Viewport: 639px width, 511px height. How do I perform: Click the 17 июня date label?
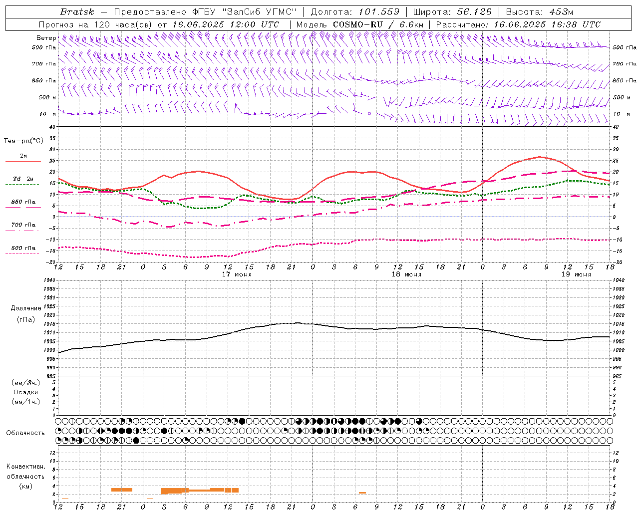237,274
